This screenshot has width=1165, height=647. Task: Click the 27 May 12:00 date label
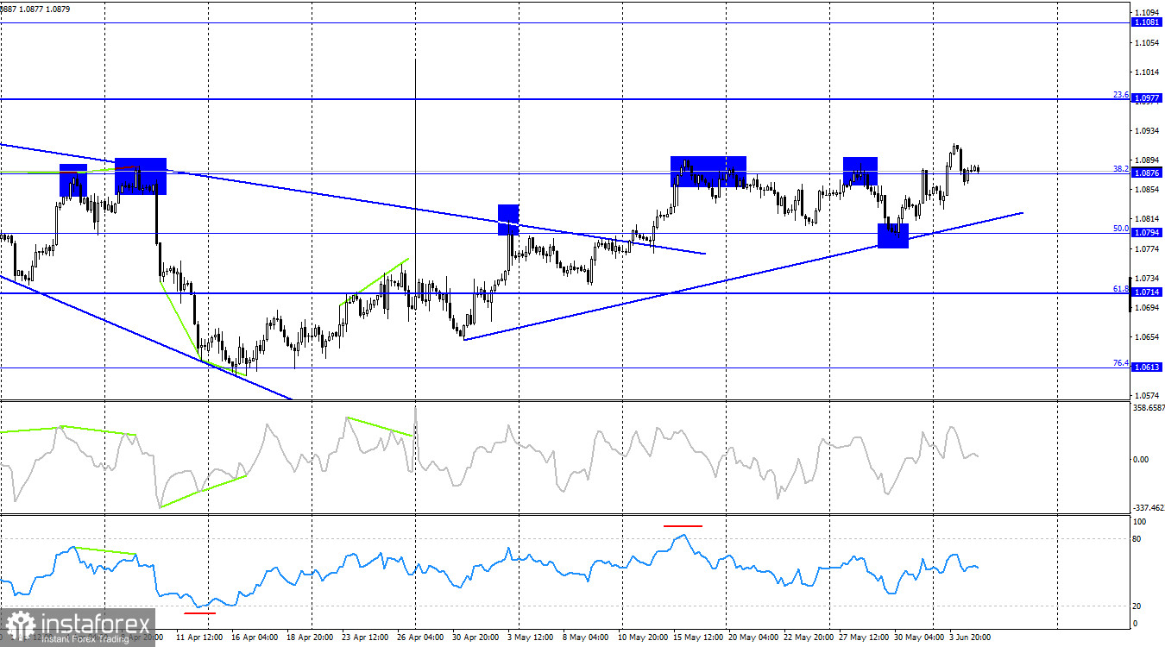(x=864, y=638)
